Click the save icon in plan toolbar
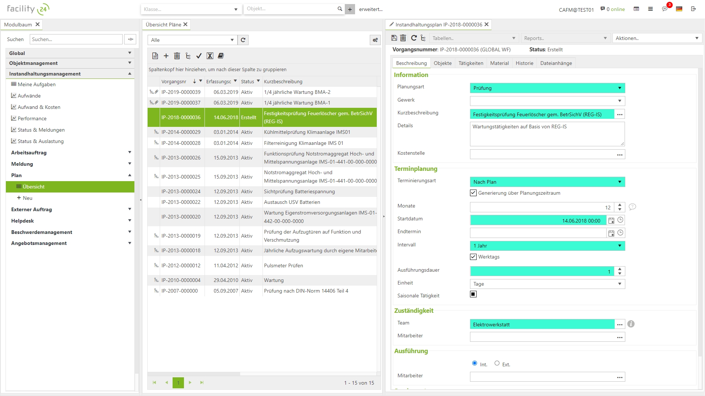705x396 pixels. point(394,38)
